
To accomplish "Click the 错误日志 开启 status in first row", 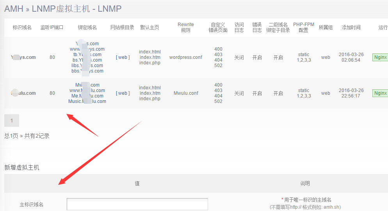I will click(257, 57).
